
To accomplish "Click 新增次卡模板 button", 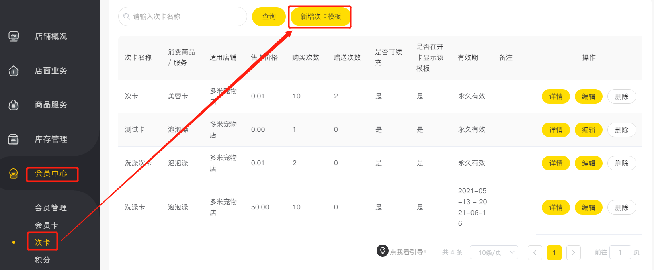I will tap(321, 16).
